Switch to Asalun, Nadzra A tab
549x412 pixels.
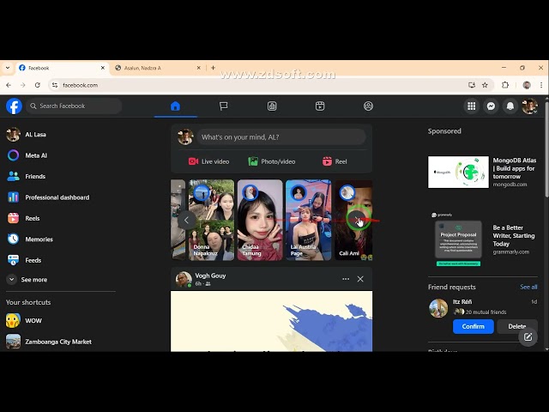(x=156, y=68)
